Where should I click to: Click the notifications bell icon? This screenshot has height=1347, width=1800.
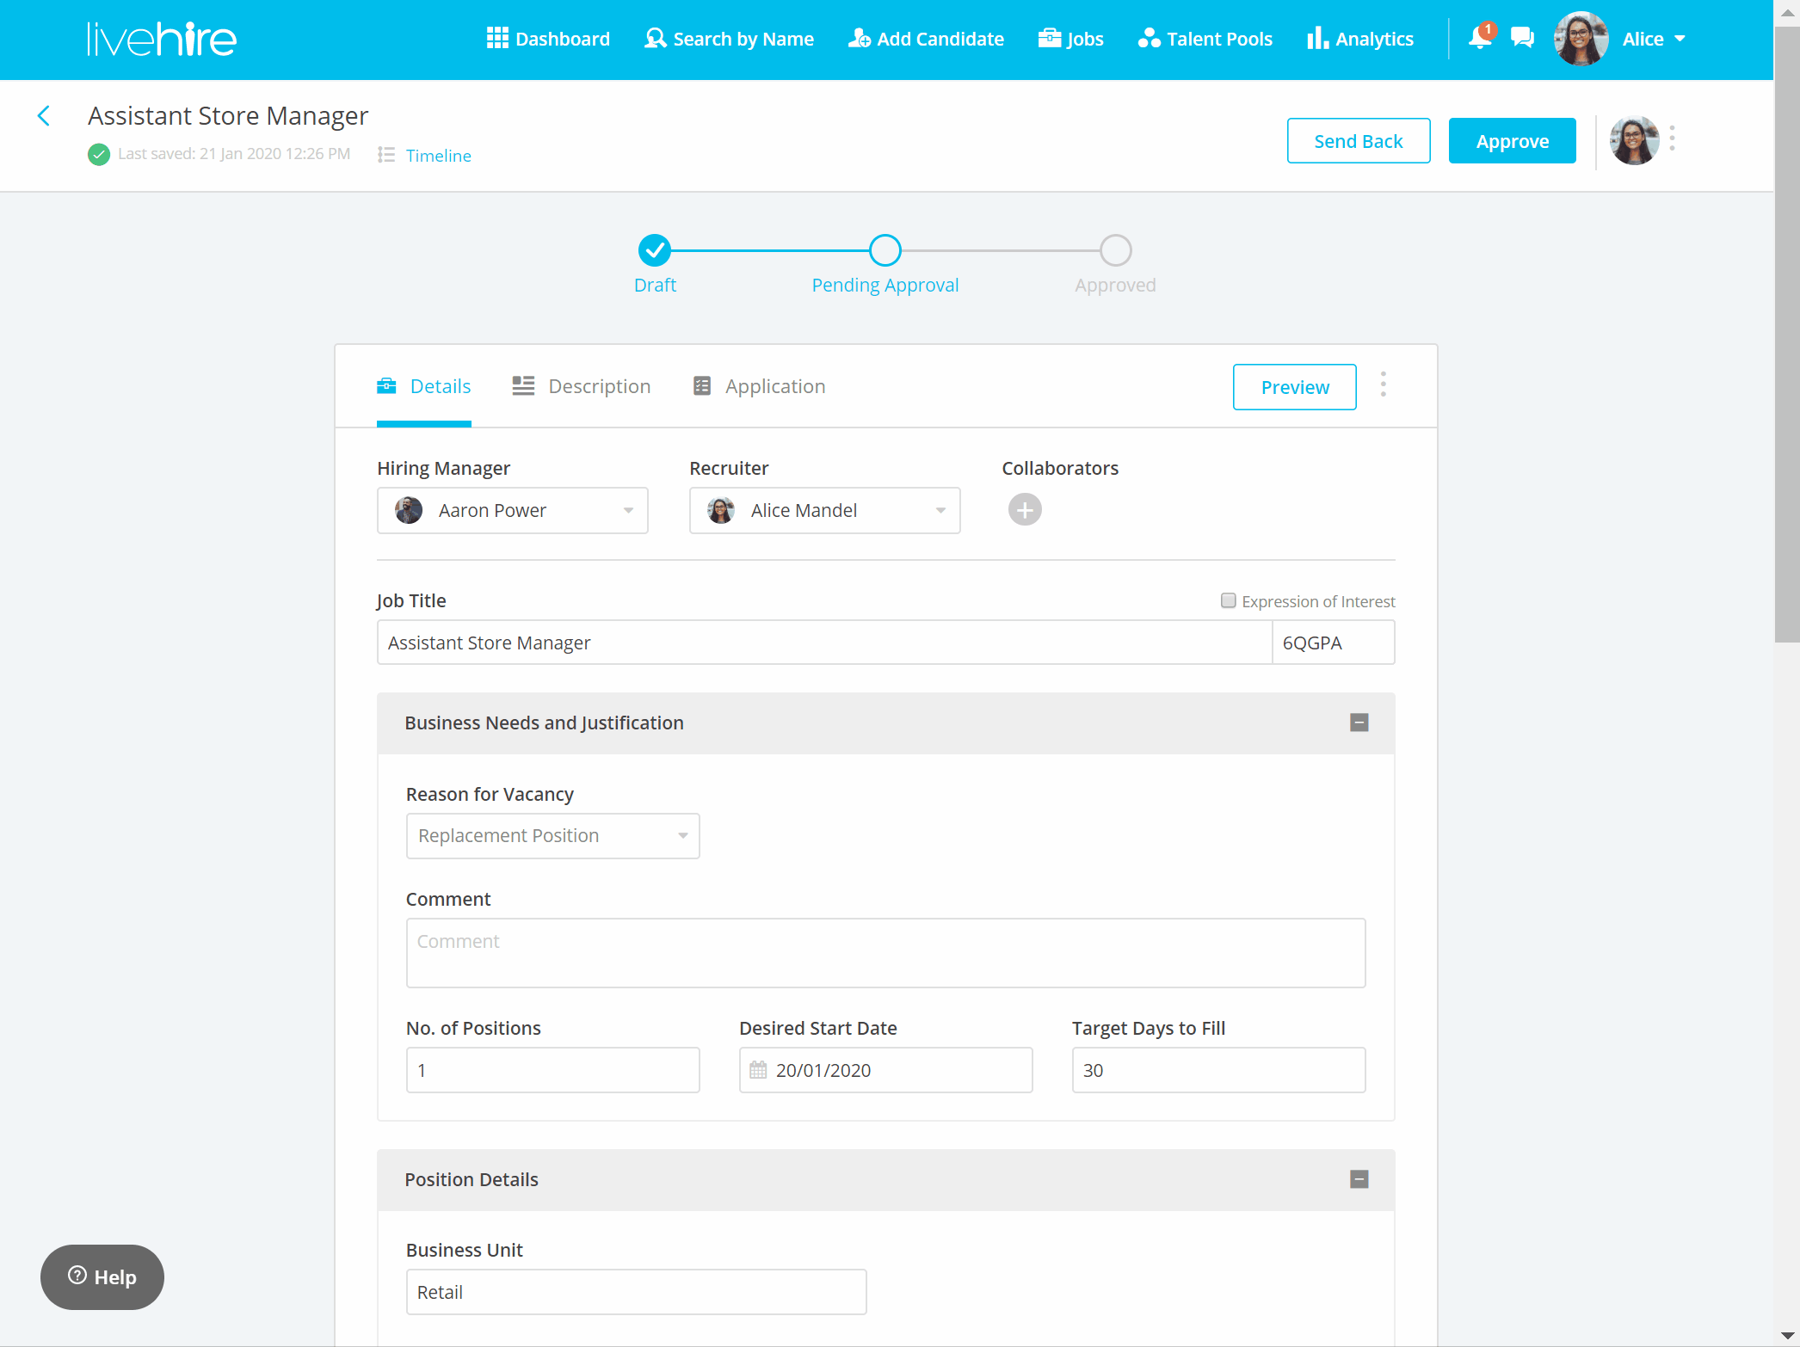click(1480, 39)
